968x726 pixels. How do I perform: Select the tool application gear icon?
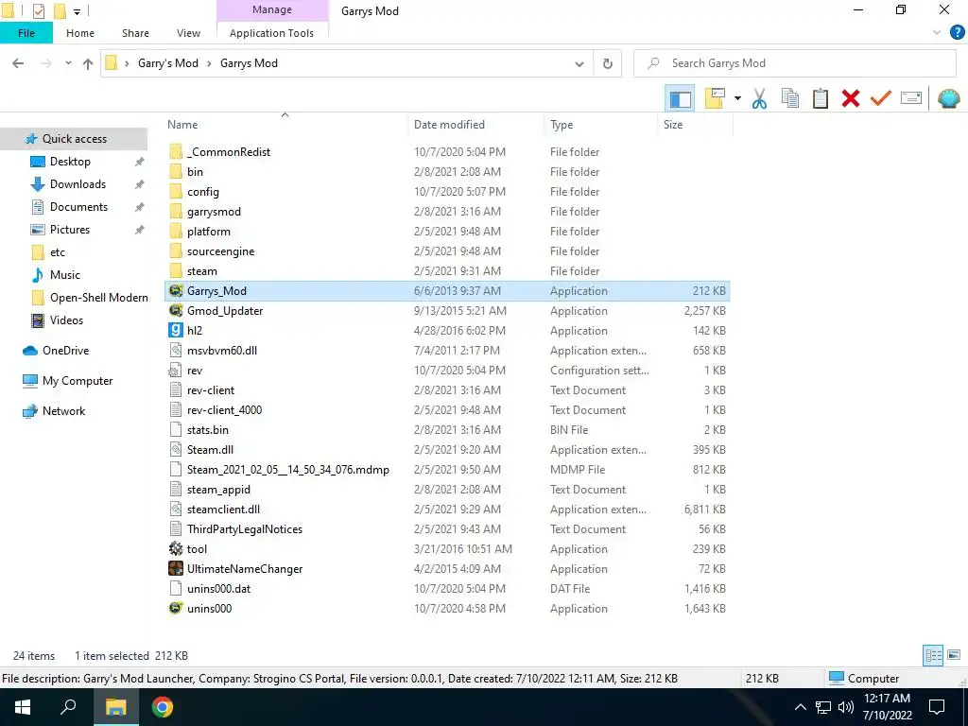tap(176, 549)
